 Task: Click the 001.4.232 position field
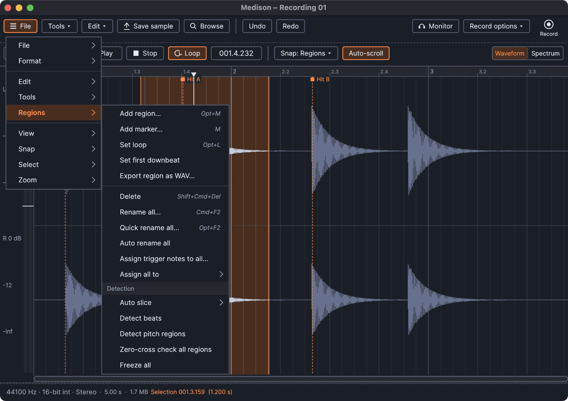(236, 53)
